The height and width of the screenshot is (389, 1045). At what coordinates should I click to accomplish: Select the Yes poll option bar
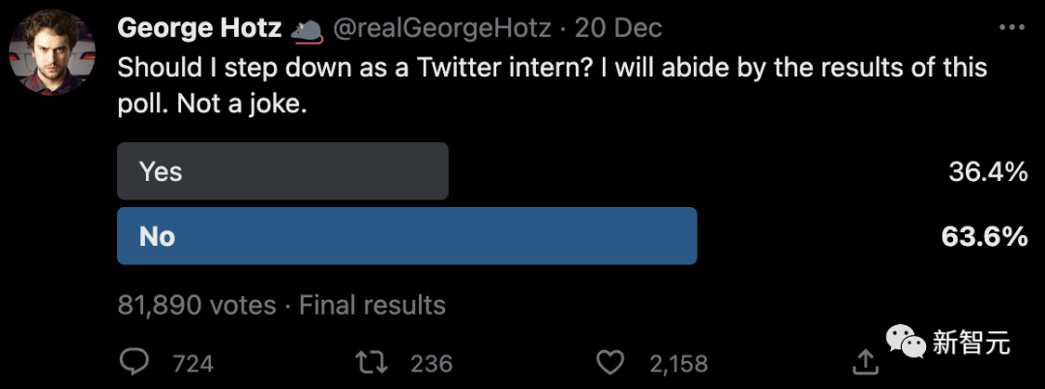point(283,171)
